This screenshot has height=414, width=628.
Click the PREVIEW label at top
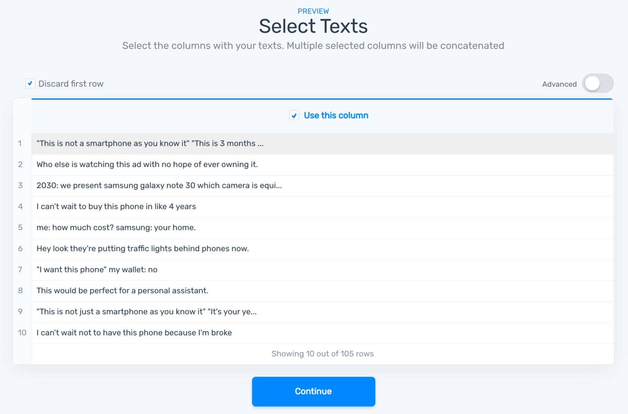tap(313, 11)
